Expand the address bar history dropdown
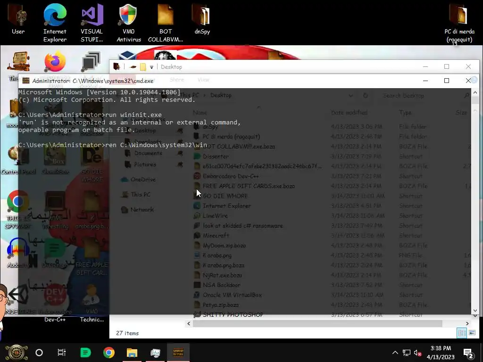Image resolution: width=483 pixels, height=362 pixels. (350, 96)
